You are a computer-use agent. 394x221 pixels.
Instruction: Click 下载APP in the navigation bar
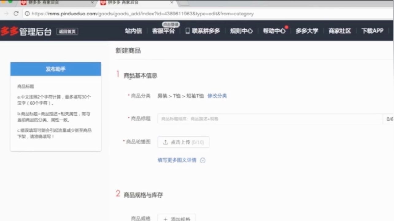click(373, 31)
